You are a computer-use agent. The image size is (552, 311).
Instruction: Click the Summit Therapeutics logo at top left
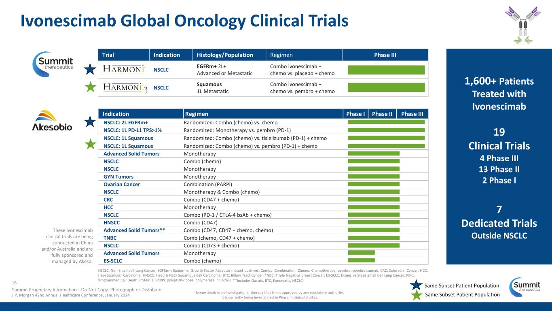coord(53,64)
